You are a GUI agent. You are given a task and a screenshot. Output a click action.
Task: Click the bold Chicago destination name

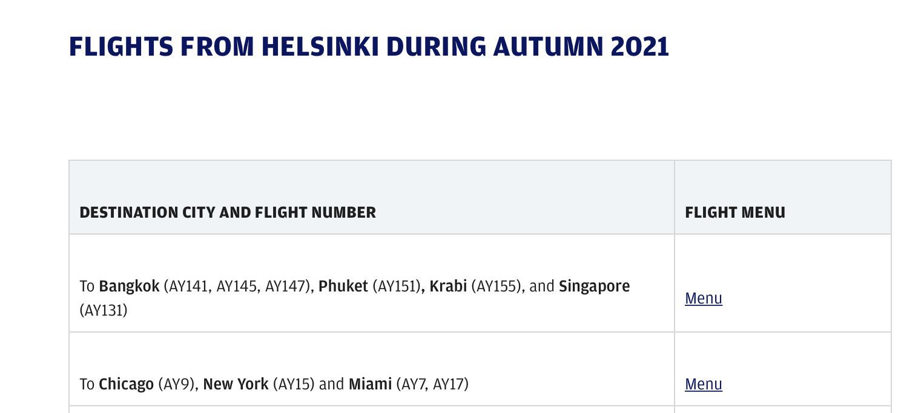pos(126,384)
